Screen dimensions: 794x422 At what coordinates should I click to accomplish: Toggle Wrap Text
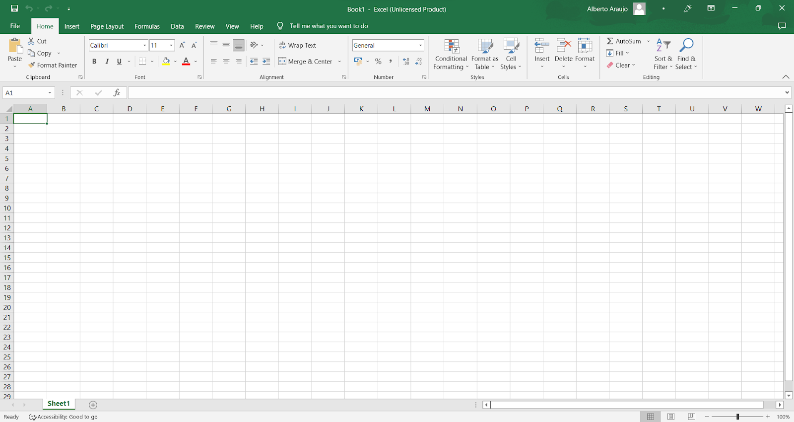(297, 45)
